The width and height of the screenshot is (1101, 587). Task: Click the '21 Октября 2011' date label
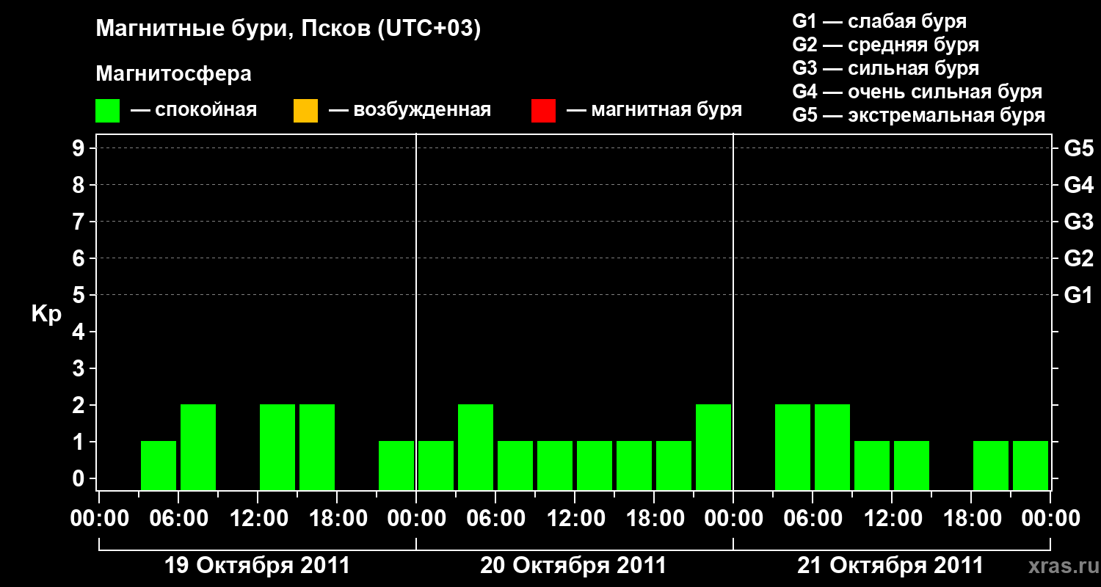coord(890,566)
